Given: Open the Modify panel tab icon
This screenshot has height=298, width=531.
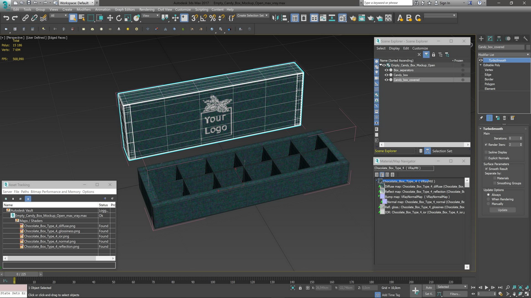Looking at the screenshot, I should (490, 39).
